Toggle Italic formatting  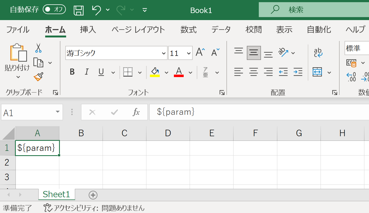tap(87, 72)
